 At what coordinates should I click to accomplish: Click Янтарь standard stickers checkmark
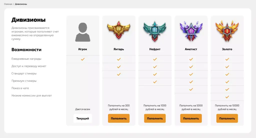(x=119, y=74)
